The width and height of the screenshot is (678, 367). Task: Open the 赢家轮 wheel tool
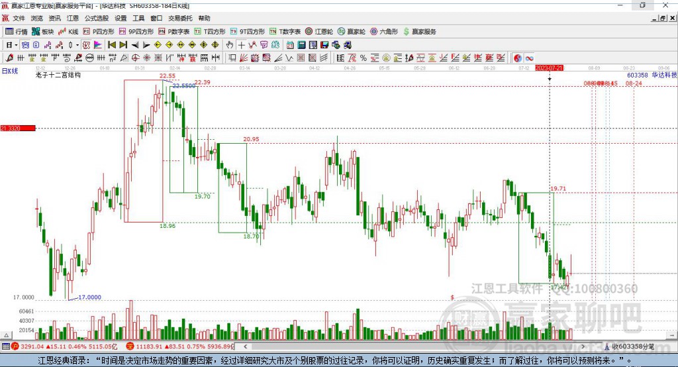point(352,32)
